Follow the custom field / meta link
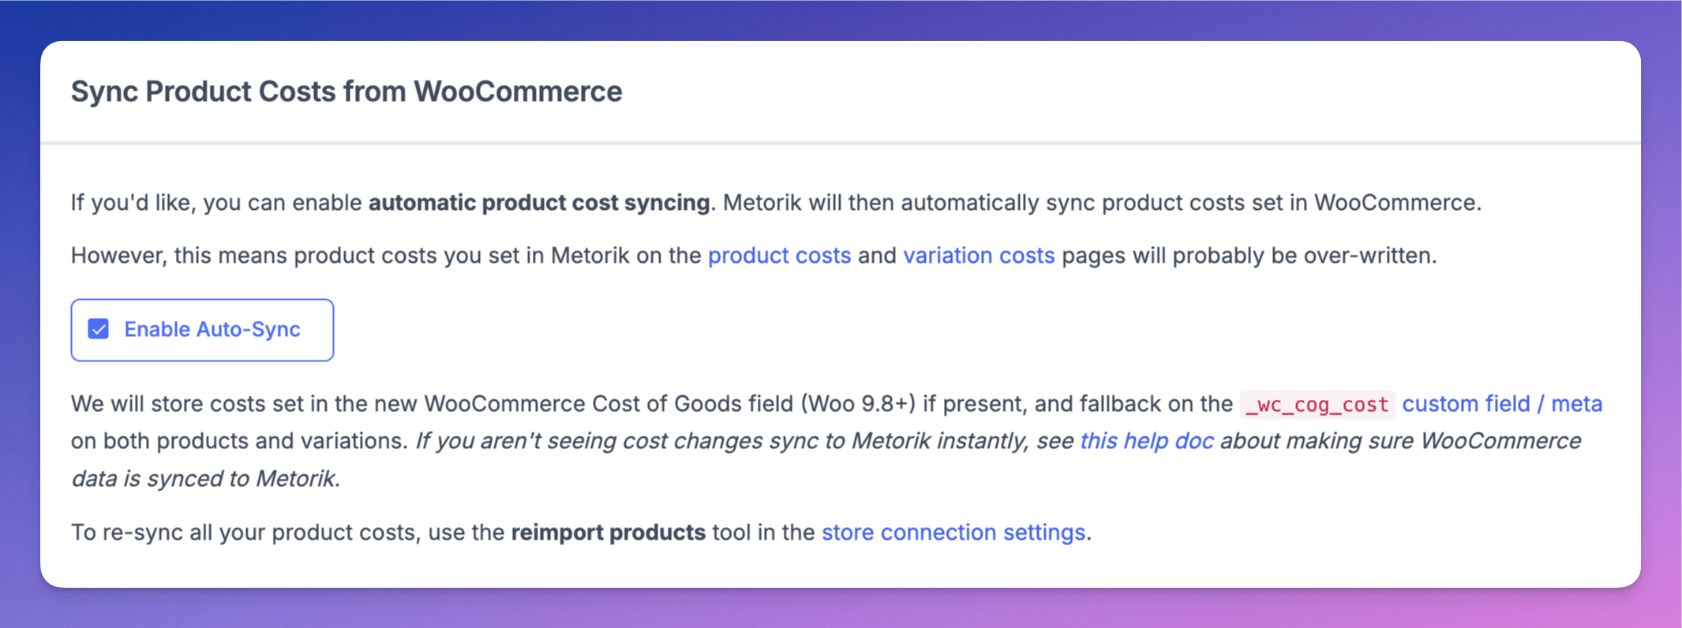 pos(1501,404)
